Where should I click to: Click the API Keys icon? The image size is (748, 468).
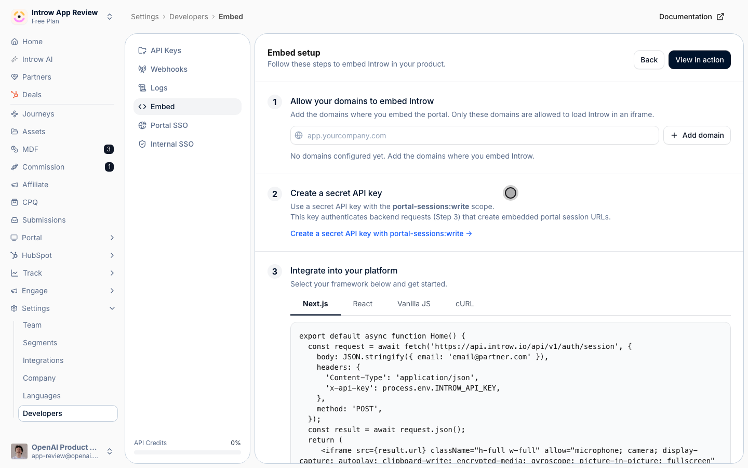(x=142, y=50)
